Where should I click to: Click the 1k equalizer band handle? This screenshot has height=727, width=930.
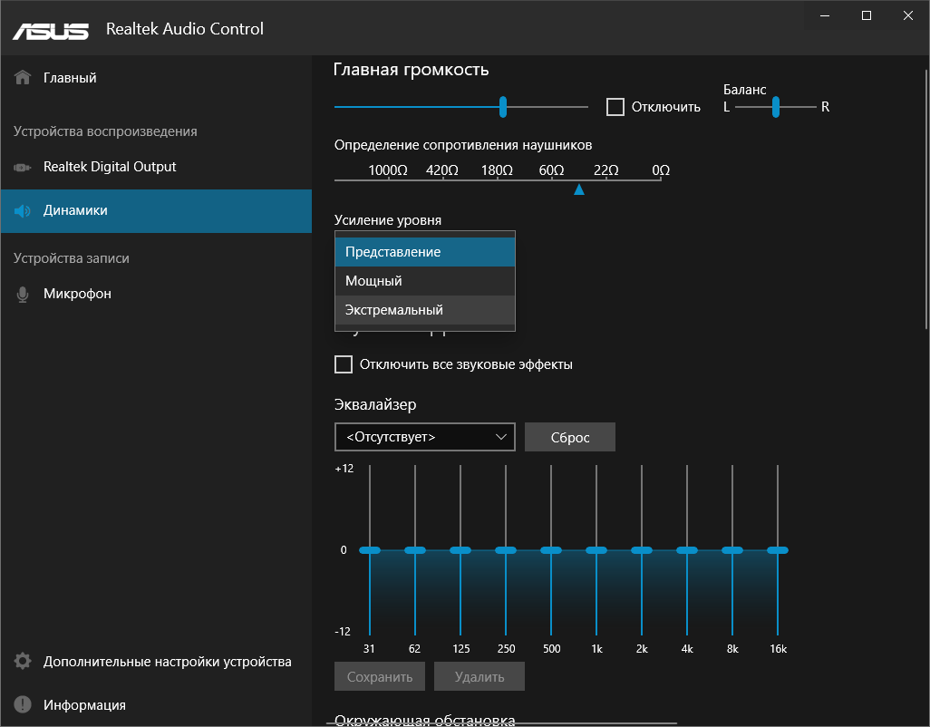596,549
